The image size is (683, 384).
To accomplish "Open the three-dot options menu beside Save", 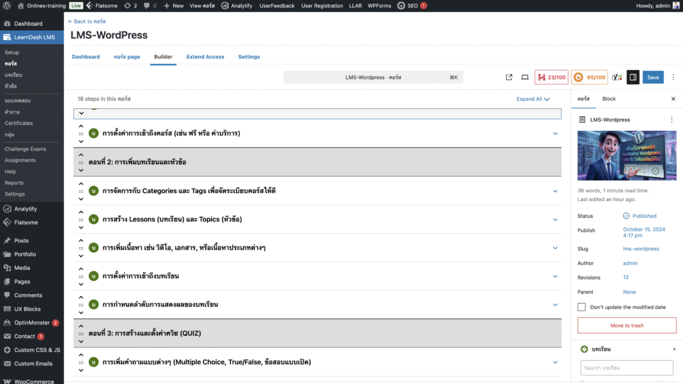I will 672,77.
